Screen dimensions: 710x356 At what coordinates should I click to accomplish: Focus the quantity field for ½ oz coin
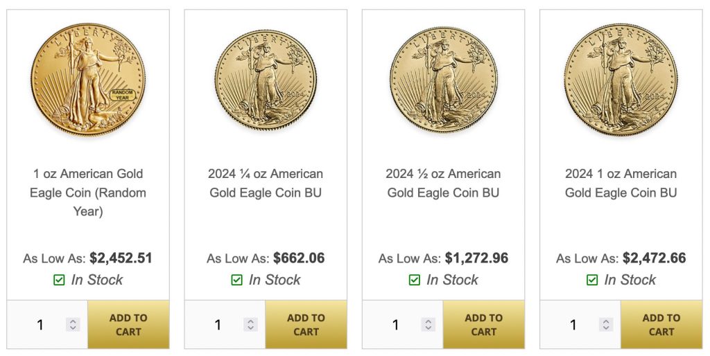396,325
